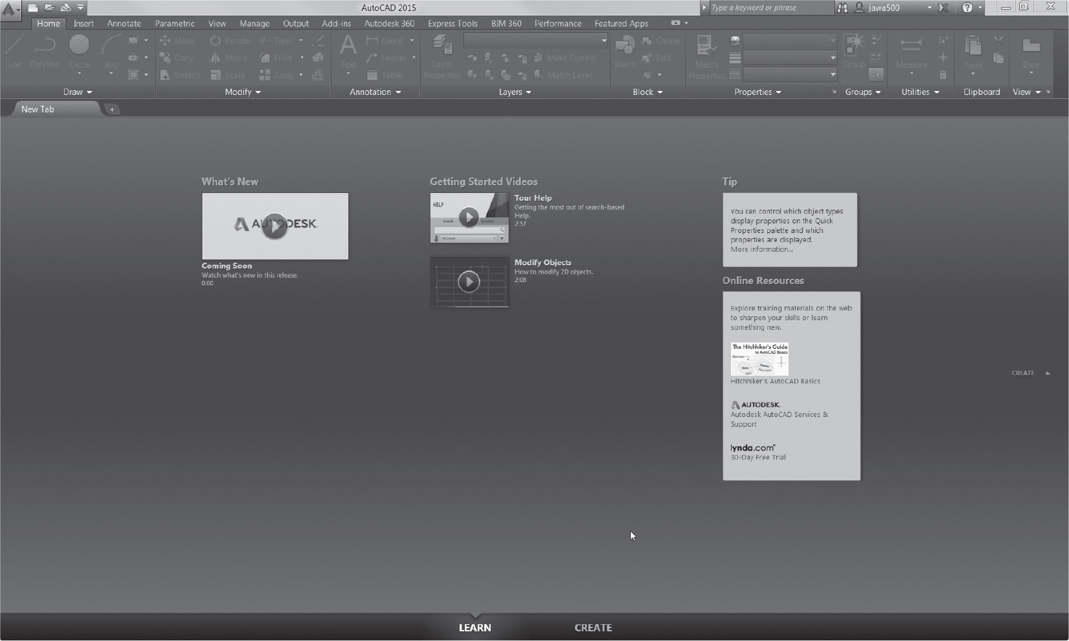Screen dimensions: 1069x641
Task: Click the New file icon in quick access toolbar
Action: click(x=33, y=8)
